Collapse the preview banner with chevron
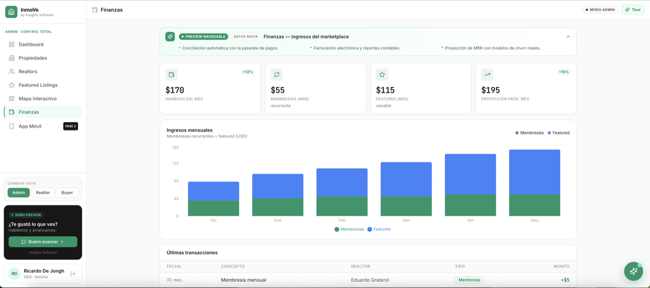The height and width of the screenshot is (288, 650). [x=568, y=37]
